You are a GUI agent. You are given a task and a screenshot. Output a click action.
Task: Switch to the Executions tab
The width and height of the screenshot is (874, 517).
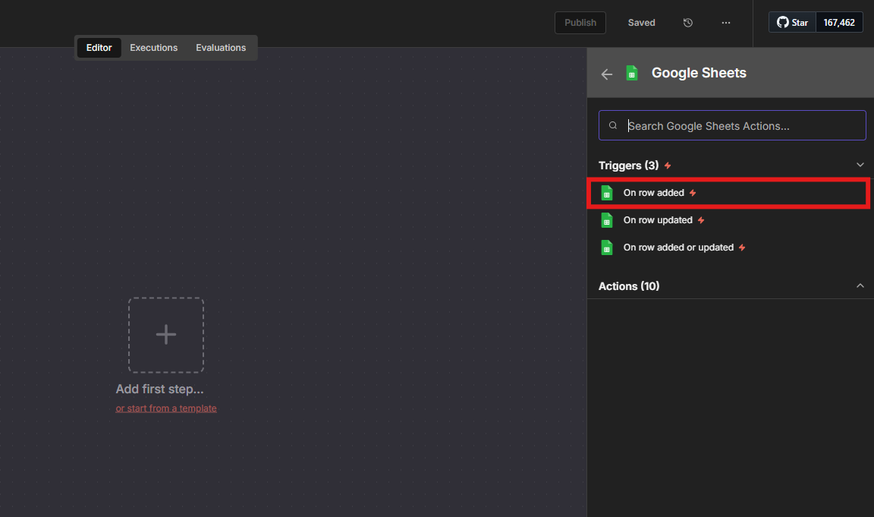tap(153, 48)
